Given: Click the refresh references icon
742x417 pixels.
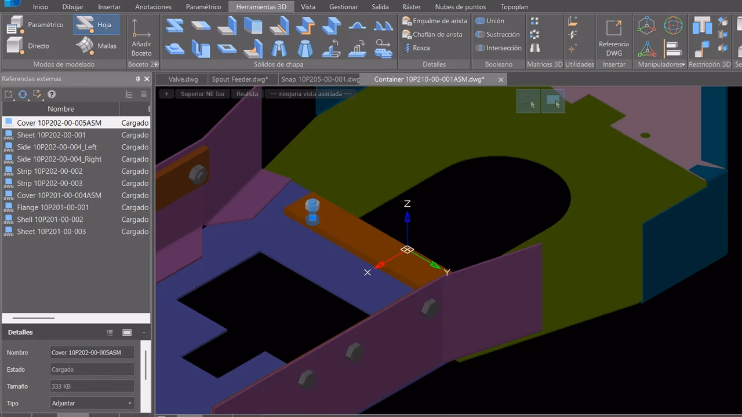Looking at the screenshot, I should click(23, 94).
